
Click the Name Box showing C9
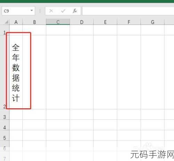point(18,11)
